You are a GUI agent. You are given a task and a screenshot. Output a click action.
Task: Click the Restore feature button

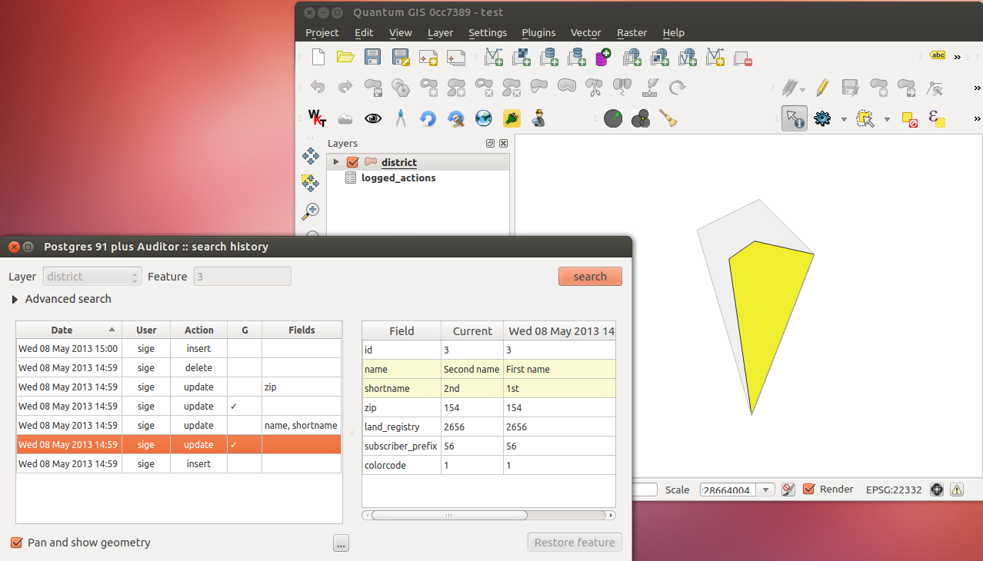click(575, 543)
